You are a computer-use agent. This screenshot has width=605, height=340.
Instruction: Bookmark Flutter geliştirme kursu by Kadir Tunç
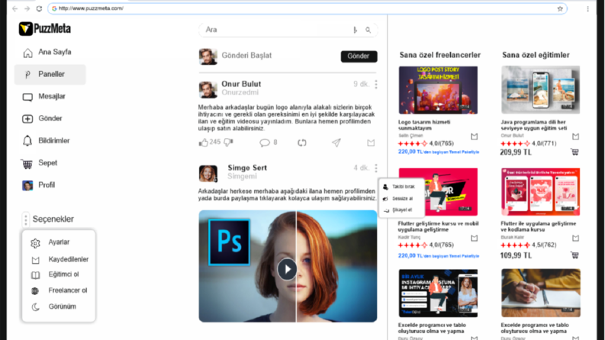(475, 239)
